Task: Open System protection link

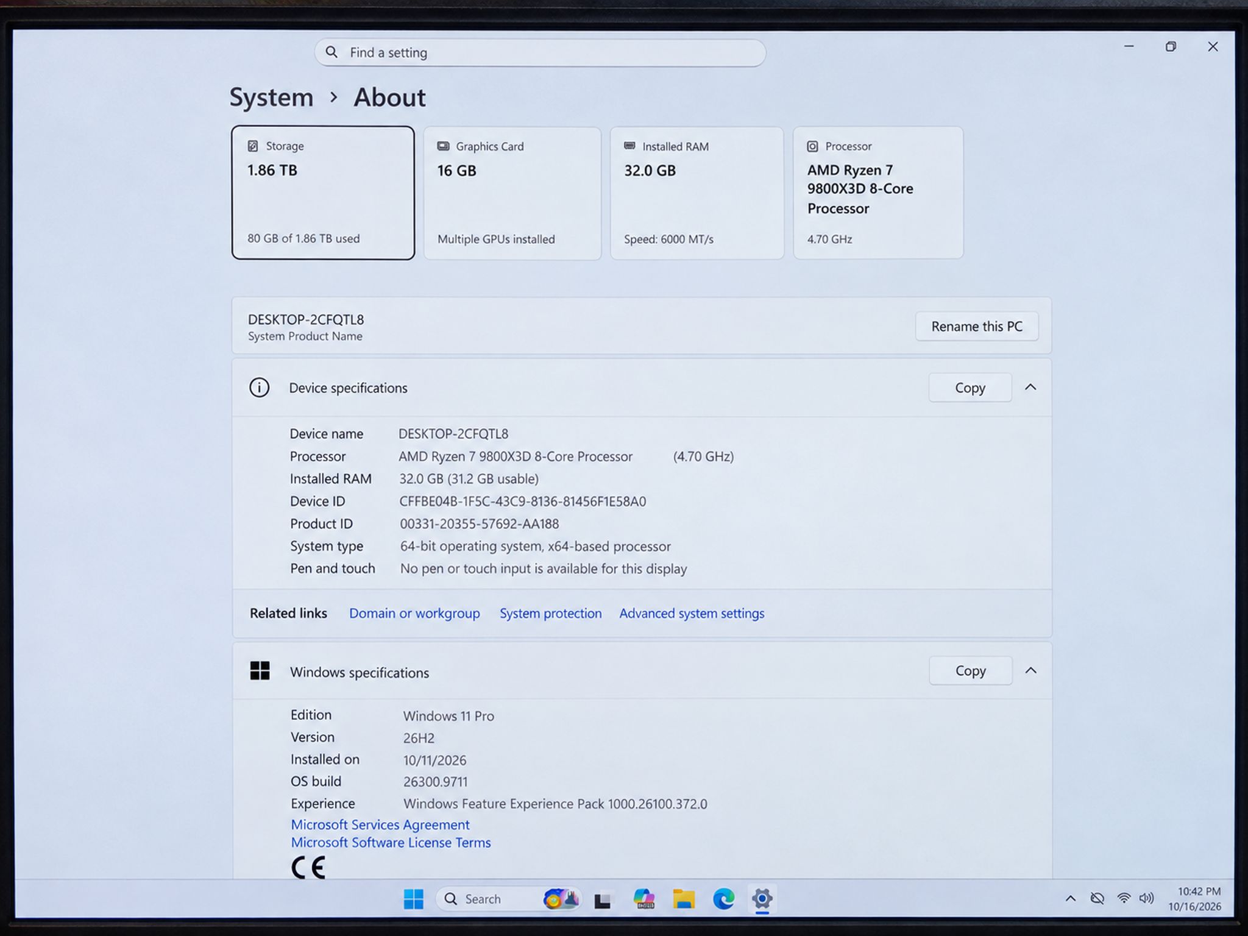Action: (x=550, y=614)
